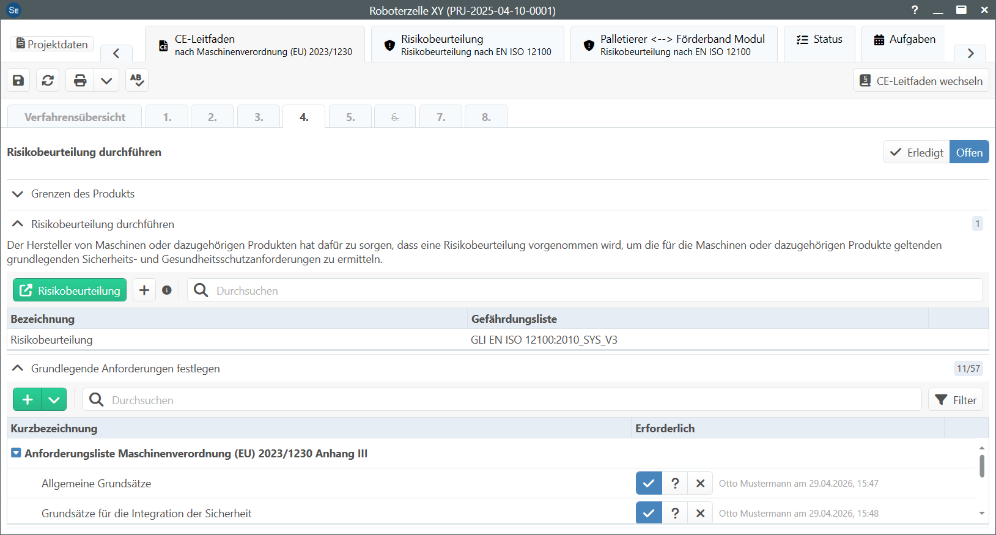Screen dimensions: 996x535
Task: Click the 11/57 requirements counter badge
Action: click(968, 368)
